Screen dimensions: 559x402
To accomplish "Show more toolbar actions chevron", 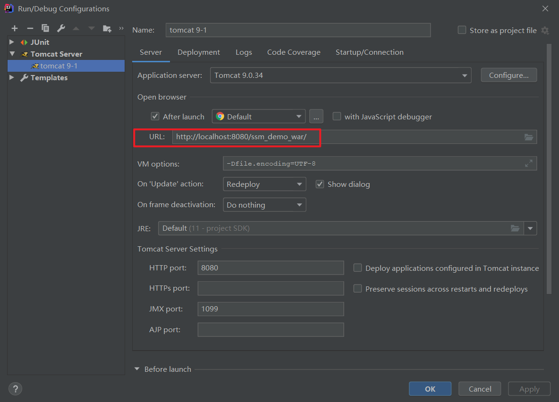I will pos(121,28).
